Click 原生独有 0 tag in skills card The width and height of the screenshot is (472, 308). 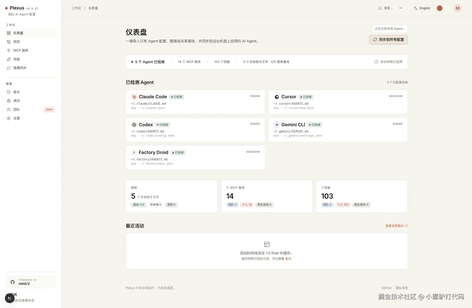tap(361, 205)
